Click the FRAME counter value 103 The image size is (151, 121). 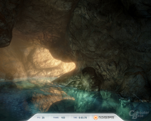point(63,118)
